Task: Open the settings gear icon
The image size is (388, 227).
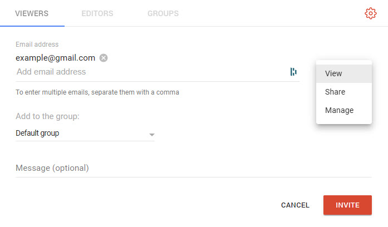Action: [371, 13]
